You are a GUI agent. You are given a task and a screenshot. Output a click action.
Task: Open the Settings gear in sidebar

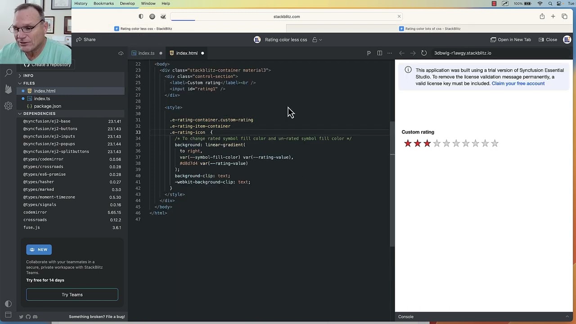[8, 106]
